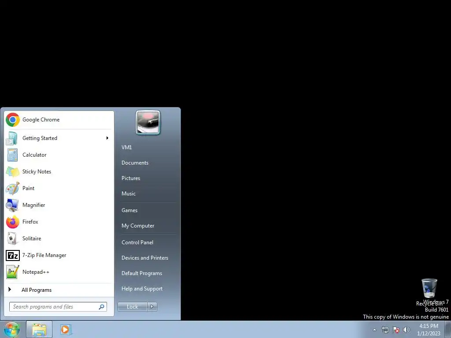Click the volume speaker tray icon
The image size is (451, 338).
click(407, 330)
